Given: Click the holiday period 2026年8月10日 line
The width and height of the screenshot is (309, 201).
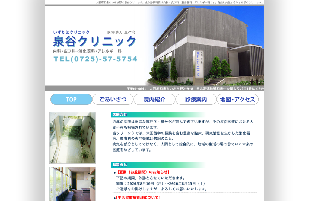Looking at the screenshot, I should (161, 184).
